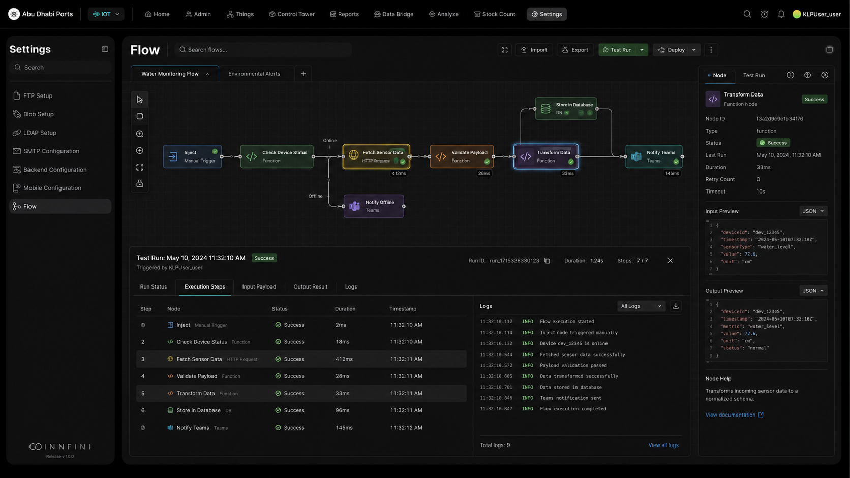Open global search in top bar
This screenshot has height=478, width=850.
coord(747,14)
